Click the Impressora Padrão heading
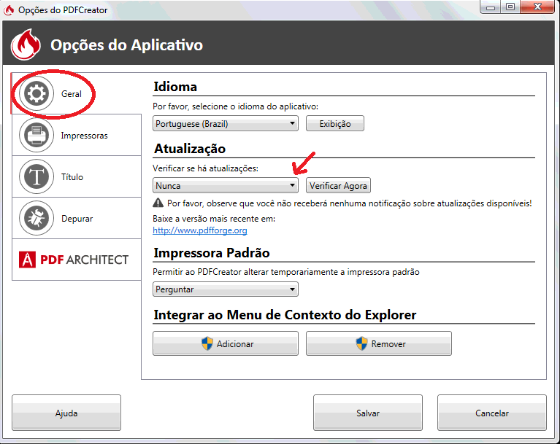The image size is (560, 444). click(x=212, y=253)
